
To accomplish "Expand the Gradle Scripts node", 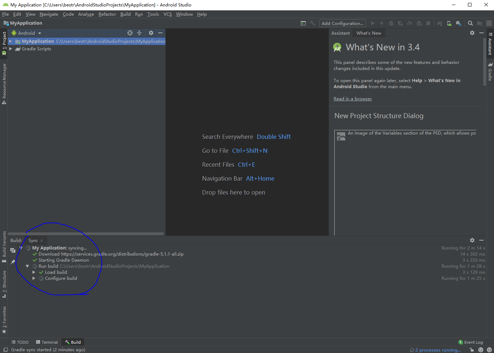I will point(11,49).
